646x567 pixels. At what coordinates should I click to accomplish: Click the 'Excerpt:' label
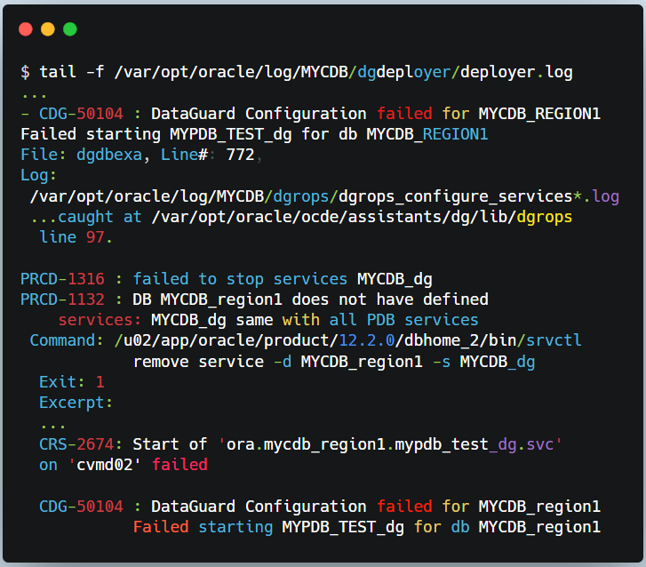(76, 403)
